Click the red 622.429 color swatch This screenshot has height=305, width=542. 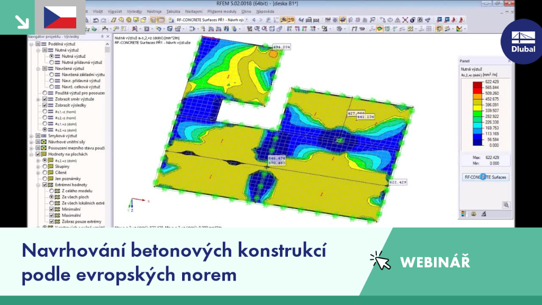click(477, 85)
